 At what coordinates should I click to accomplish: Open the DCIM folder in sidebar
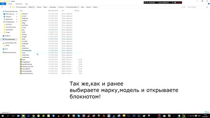[x=7, y=46]
